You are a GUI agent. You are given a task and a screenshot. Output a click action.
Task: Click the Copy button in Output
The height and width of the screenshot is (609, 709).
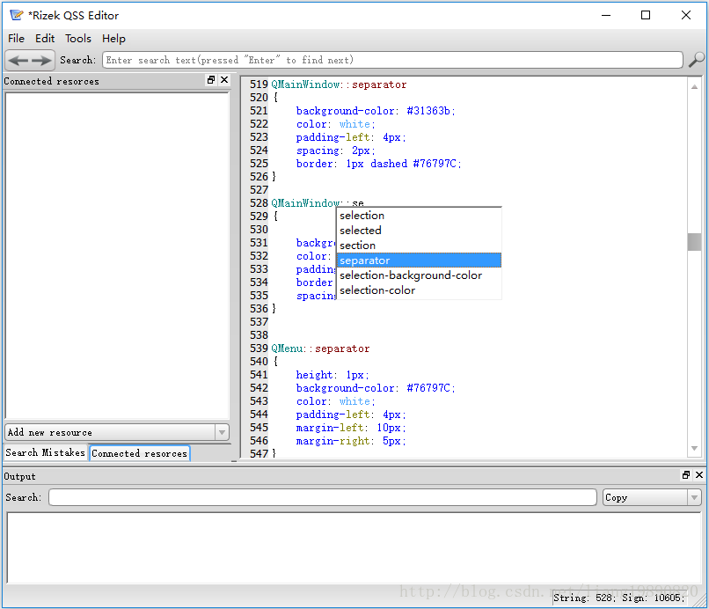click(646, 498)
